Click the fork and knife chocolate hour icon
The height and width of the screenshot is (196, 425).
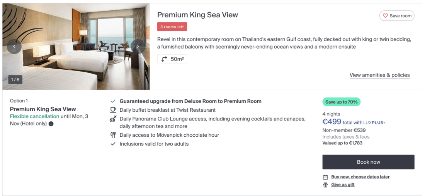point(113,135)
